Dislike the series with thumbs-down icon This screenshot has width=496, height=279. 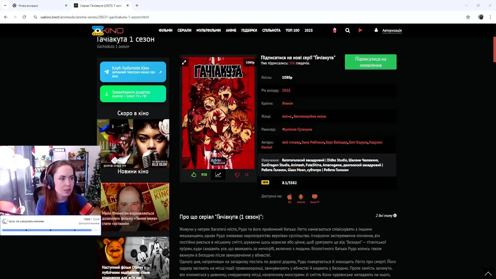[237, 175]
